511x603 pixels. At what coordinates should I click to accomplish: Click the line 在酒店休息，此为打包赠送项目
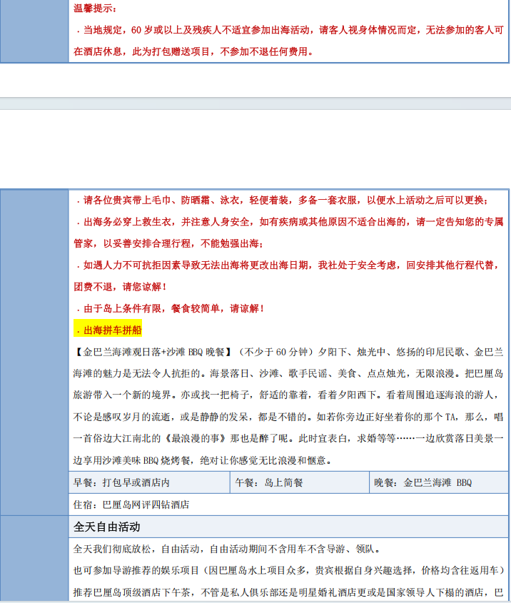pos(194,51)
